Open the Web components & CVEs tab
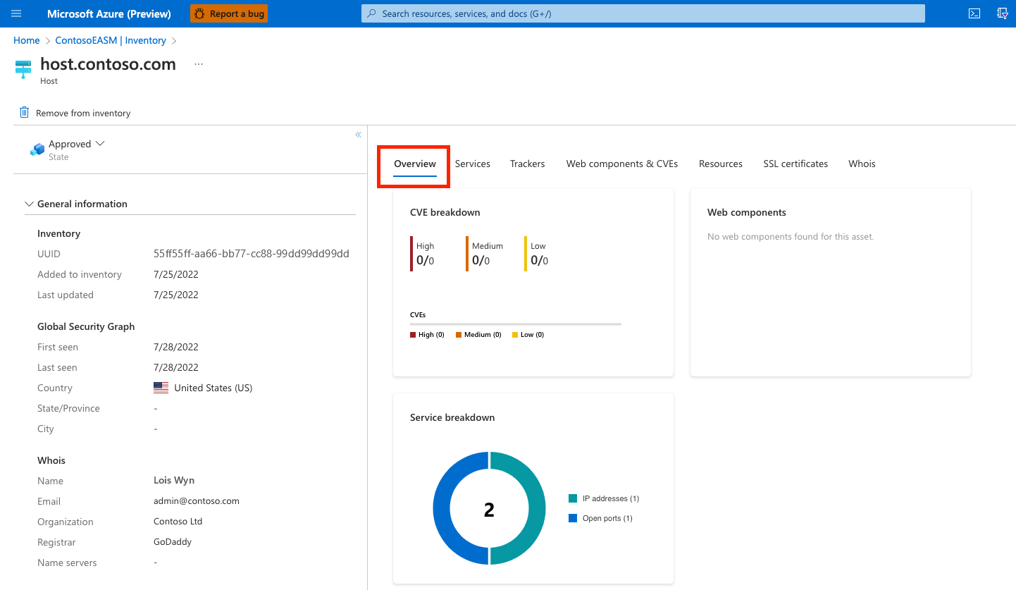The width and height of the screenshot is (1016, 590). point(622,164)
